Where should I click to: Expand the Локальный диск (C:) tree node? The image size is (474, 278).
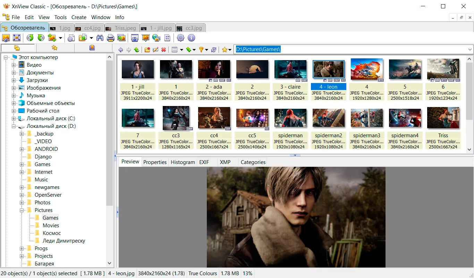pos(14,118)
